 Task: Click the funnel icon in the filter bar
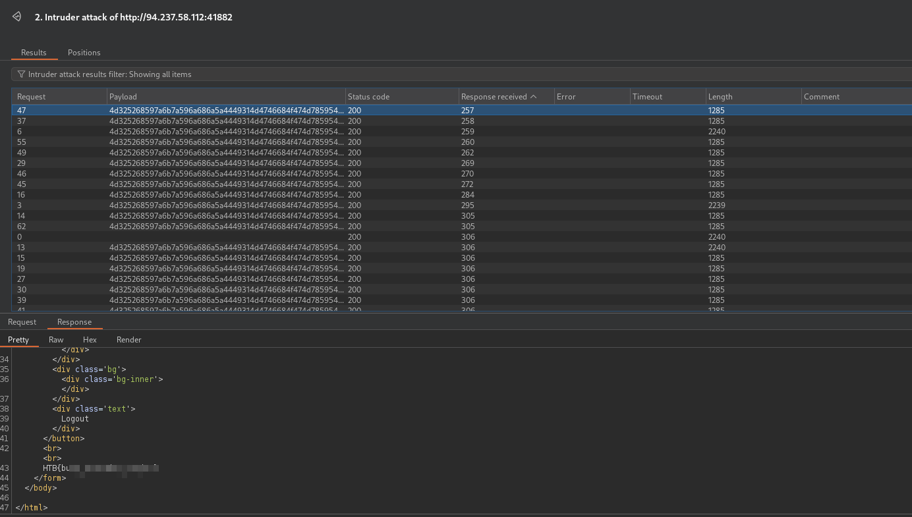(x=21, y=74)
